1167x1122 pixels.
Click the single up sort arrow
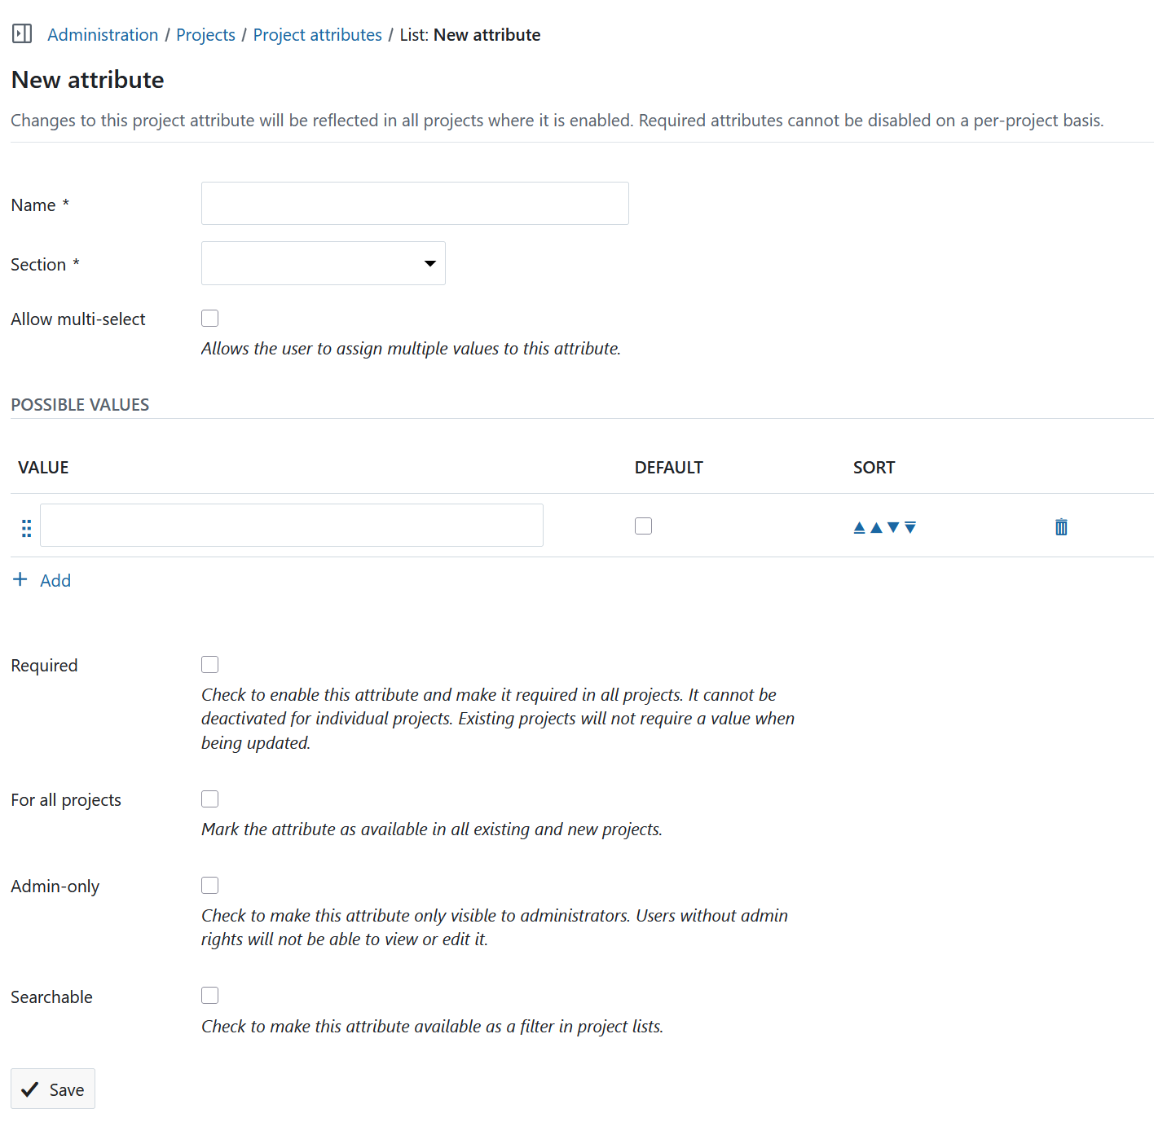point(876,527)
